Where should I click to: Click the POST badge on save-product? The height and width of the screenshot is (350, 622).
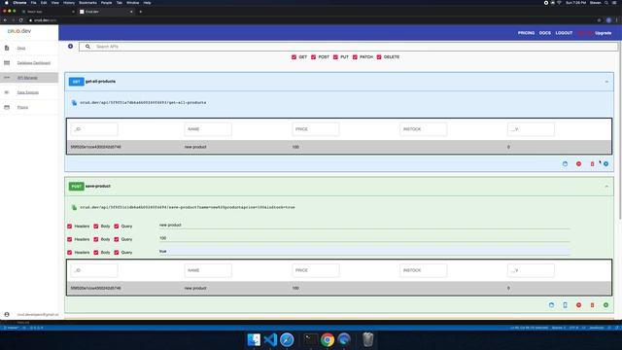coord(76,186)
